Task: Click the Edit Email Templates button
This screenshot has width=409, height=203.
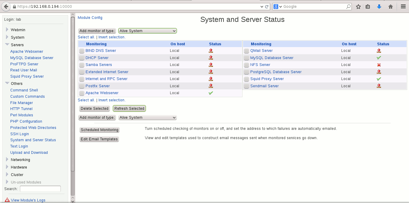Action: 99,139
